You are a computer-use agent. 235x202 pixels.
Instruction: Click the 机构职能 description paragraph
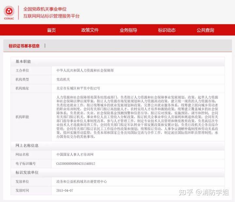tap(137, 117)
